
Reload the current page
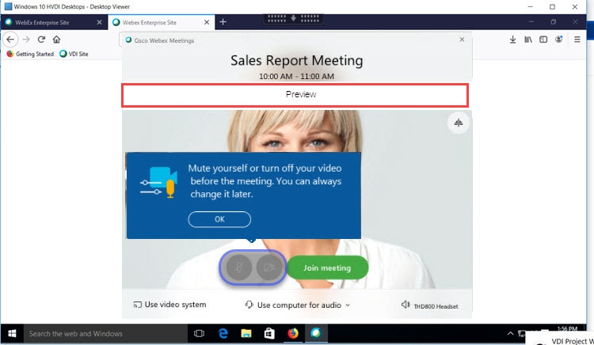click(x=41, y=40)
